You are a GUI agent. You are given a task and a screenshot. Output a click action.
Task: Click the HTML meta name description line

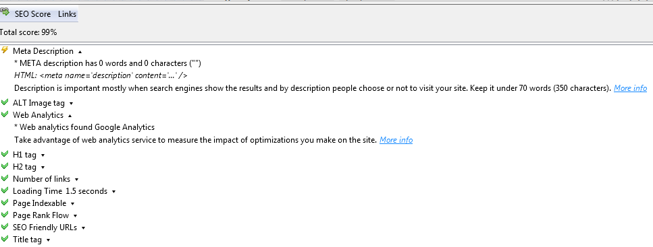tap(101, 75)
